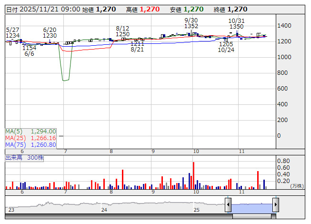Click the right range handle arrow in navigator
The image size is (311, 224).
click(275, 205)
